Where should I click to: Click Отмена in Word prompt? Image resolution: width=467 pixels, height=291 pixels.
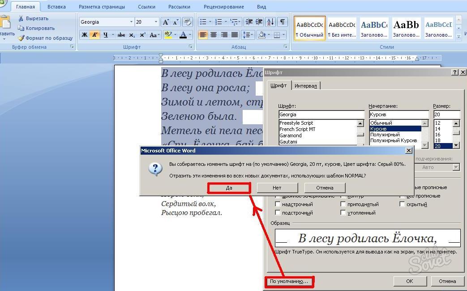point(325,188)
